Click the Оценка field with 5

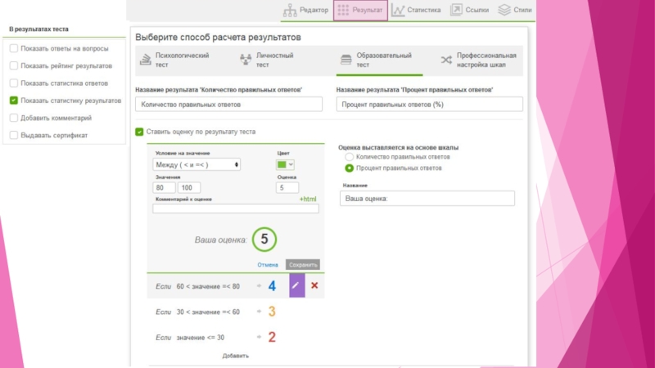coord(287,188)
